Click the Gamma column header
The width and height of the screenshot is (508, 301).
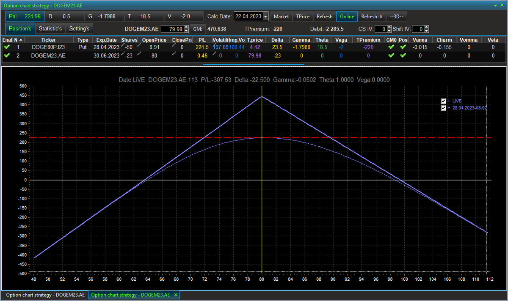(x=301, y=40)
